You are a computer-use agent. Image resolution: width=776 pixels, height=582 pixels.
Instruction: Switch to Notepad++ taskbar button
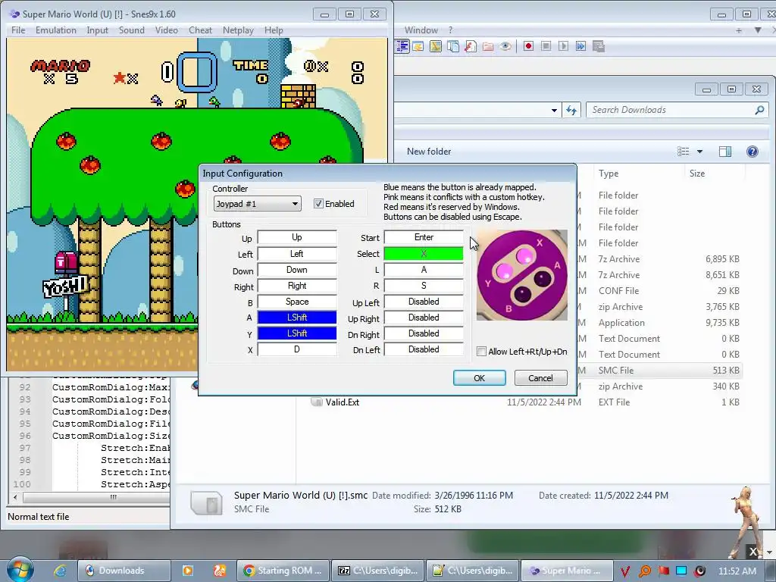[x=472, y=571]
